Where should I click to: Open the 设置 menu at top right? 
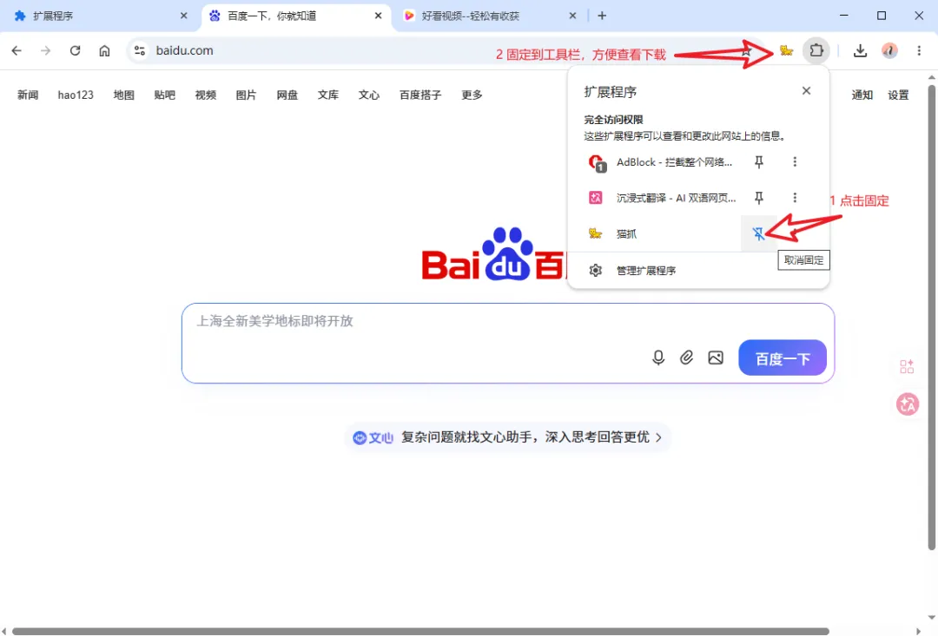[x=898, y=95]
